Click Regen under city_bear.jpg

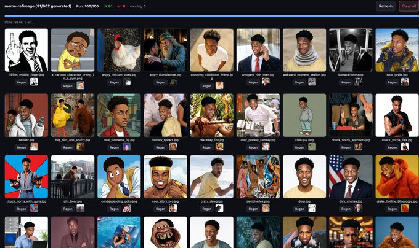pos(68,209)
